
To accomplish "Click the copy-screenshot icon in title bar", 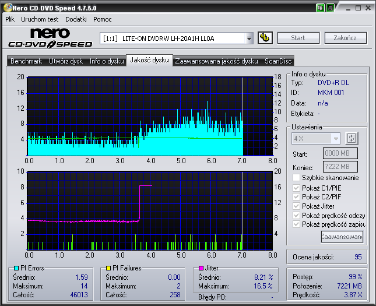I will (x=320, y=8).
